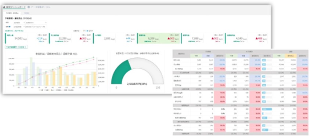This screenshot has height=138, width=310.
Task: Click the bar-chart icon of the dashboard tab
Action: tap(4, 7)
